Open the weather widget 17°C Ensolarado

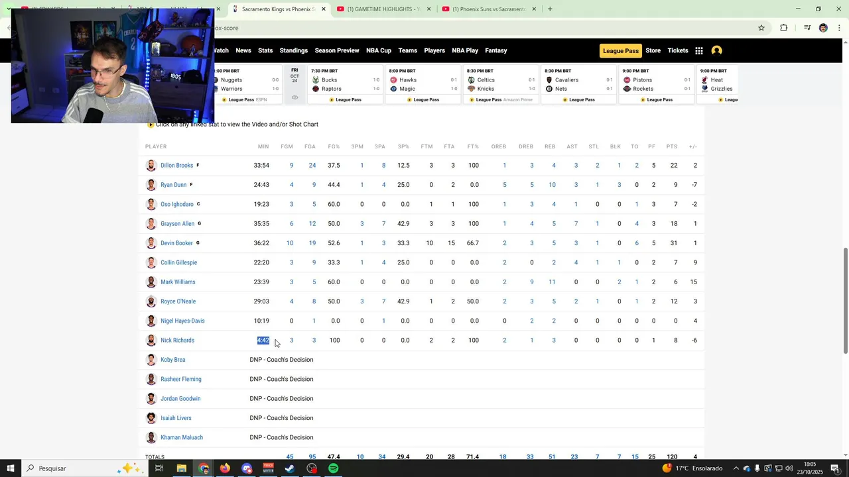pos(692,468)
